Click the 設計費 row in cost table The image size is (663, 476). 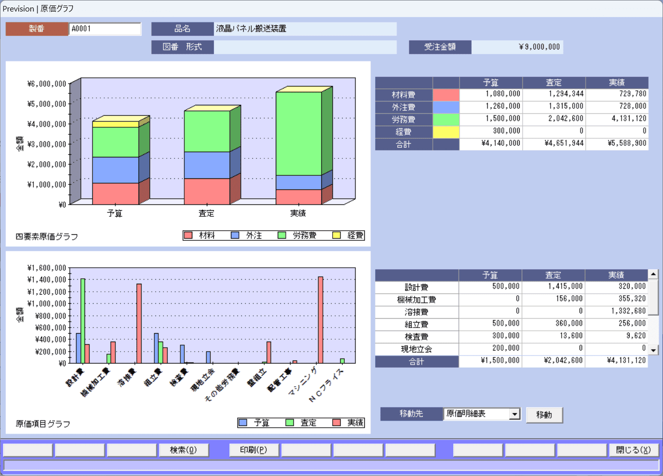click(416, 287)
